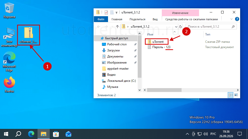This screenshot has height=139, width=248.
Task: Go forward in Explorer navigation
Action: 106,27
